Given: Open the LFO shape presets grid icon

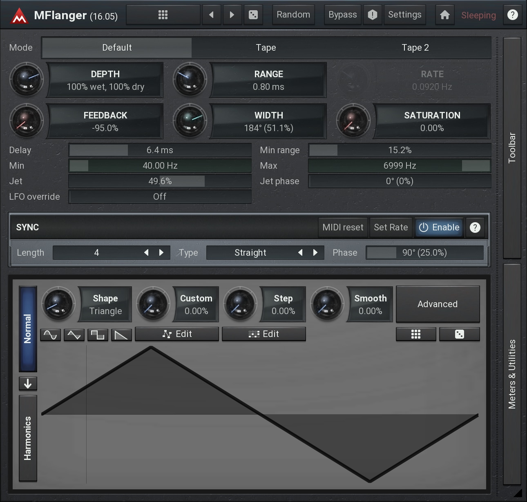Looking at the screenshot, I should tap(416, 335).
